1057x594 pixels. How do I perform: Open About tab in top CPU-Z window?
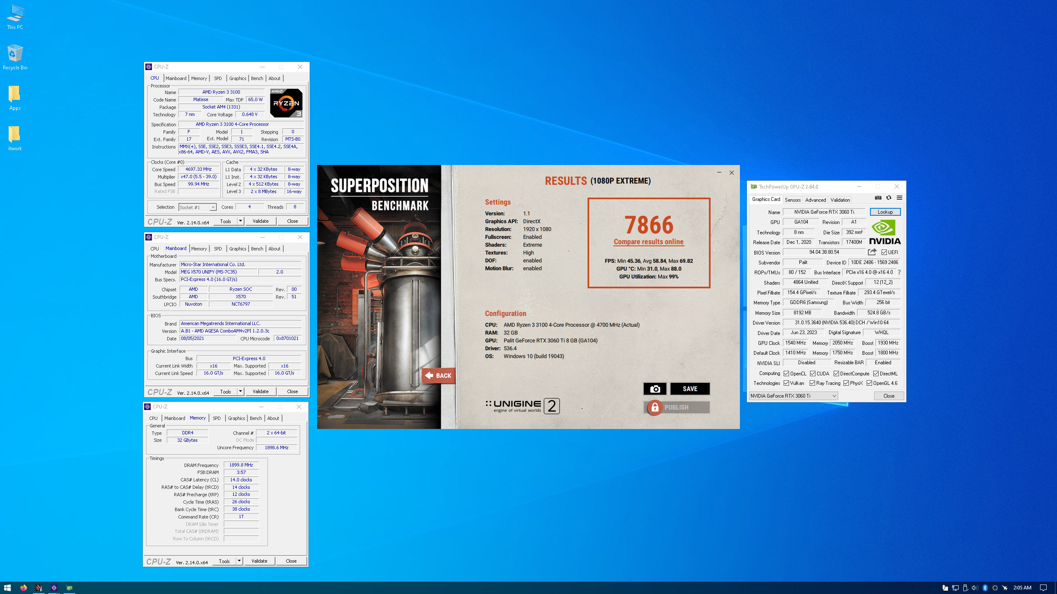click(x=275, y=78)
